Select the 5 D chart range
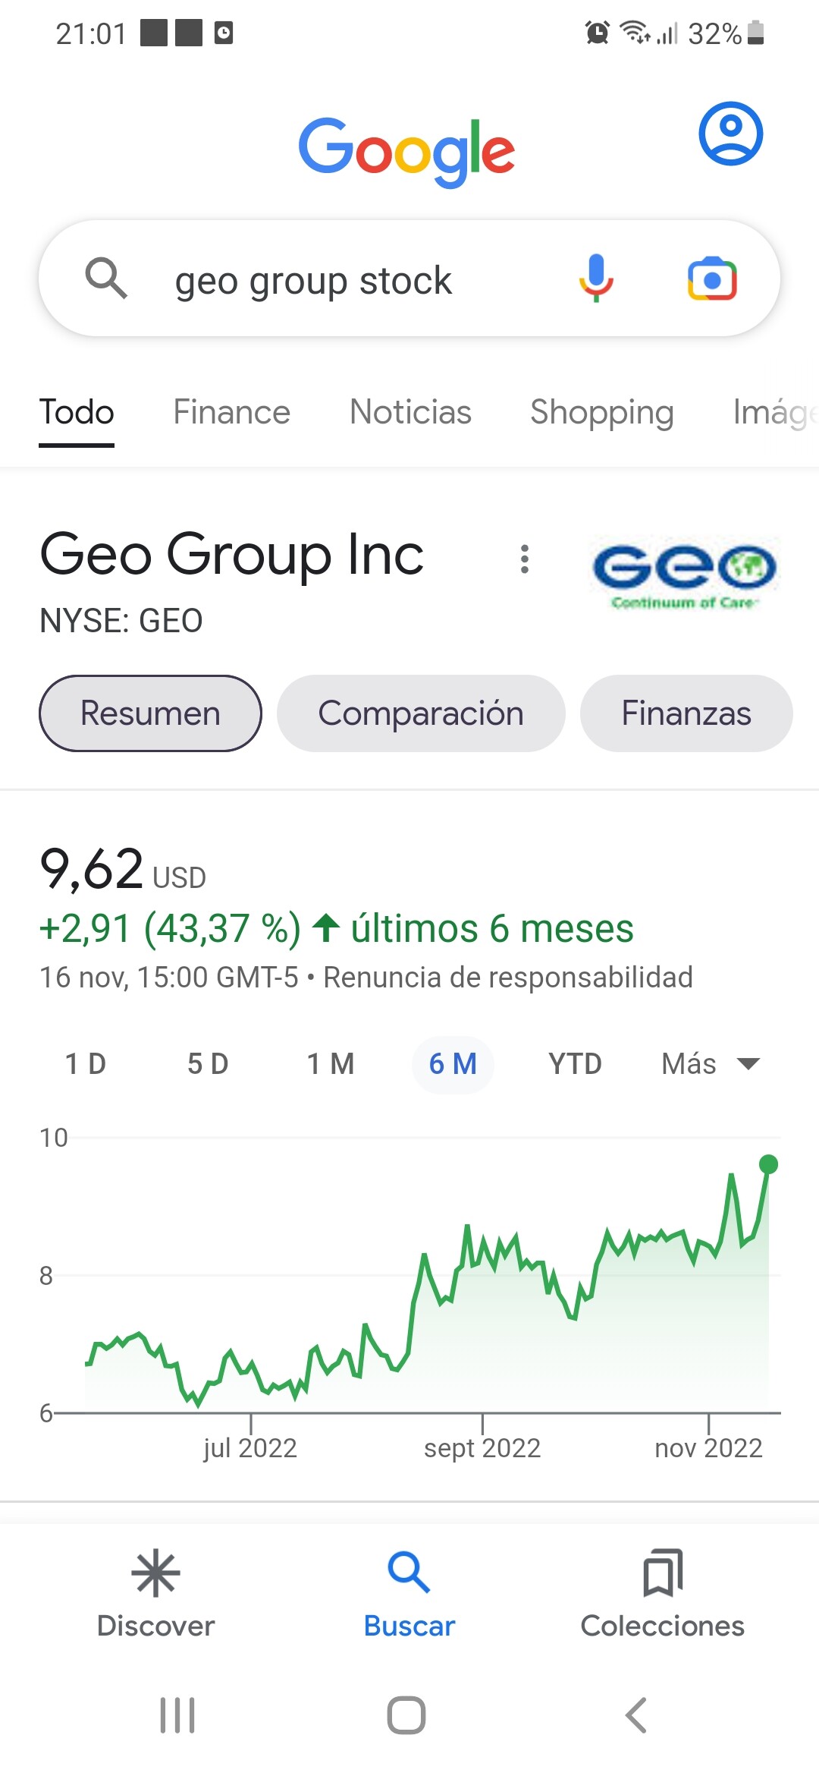Viewport: 819px width, 1776px height. (208, 1064)
